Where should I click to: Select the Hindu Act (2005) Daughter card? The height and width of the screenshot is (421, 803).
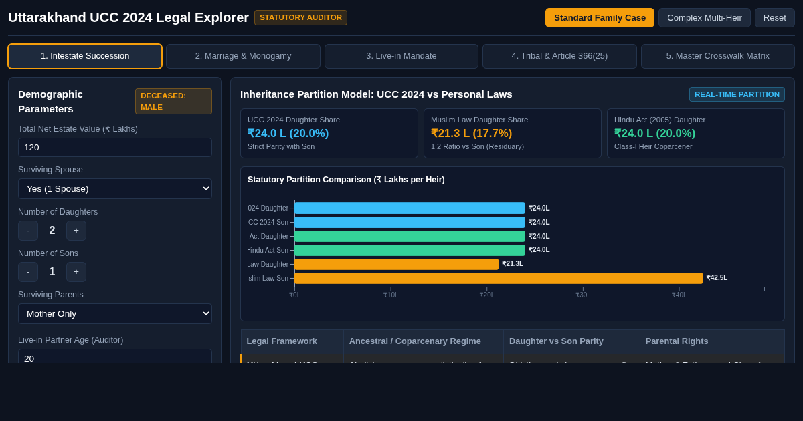tap(696, 134)
